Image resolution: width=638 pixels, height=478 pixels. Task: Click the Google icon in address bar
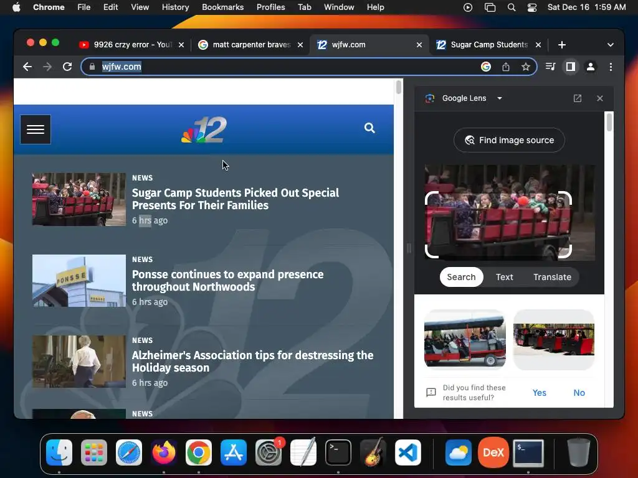click(x=486, y=67)
